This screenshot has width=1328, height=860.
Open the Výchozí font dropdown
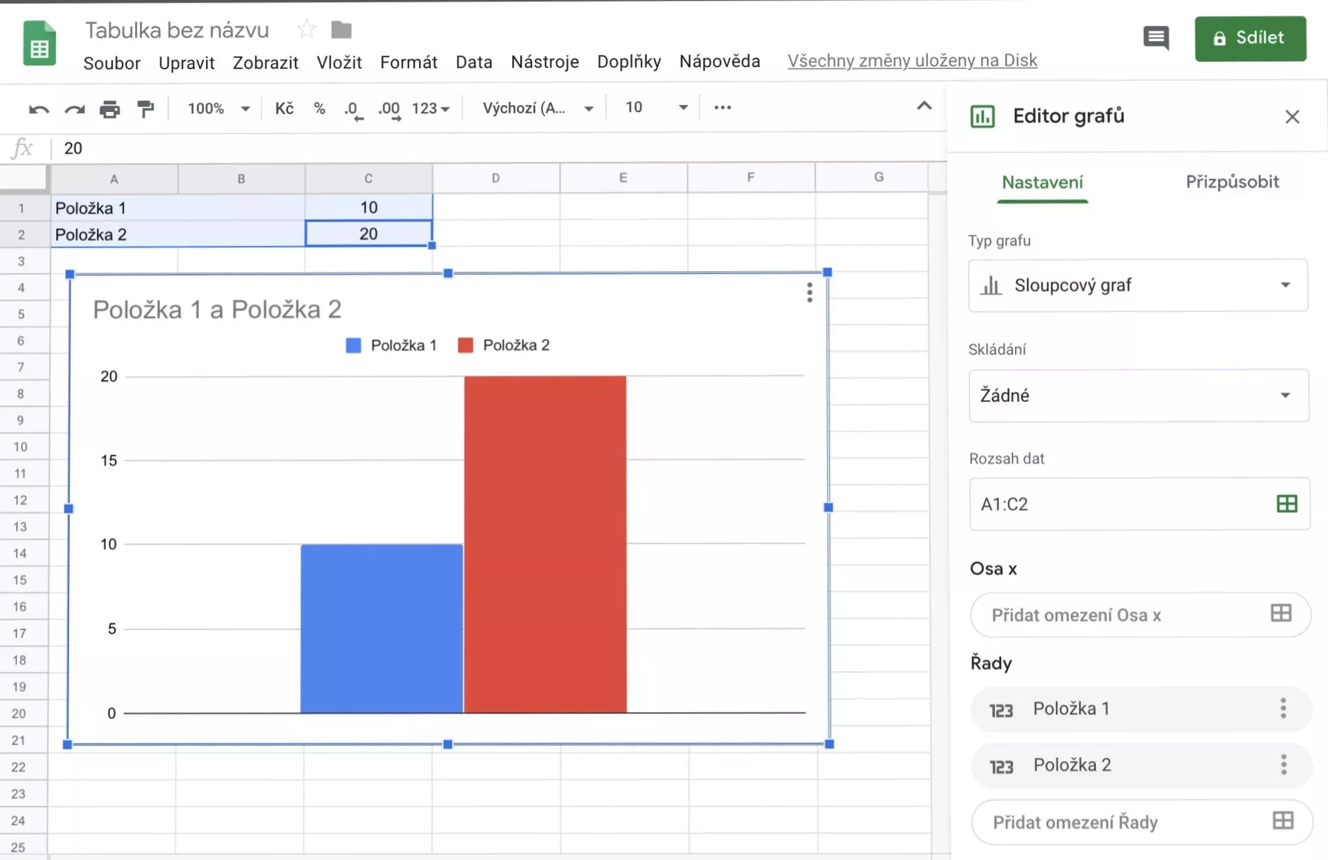tap(537, 108)
